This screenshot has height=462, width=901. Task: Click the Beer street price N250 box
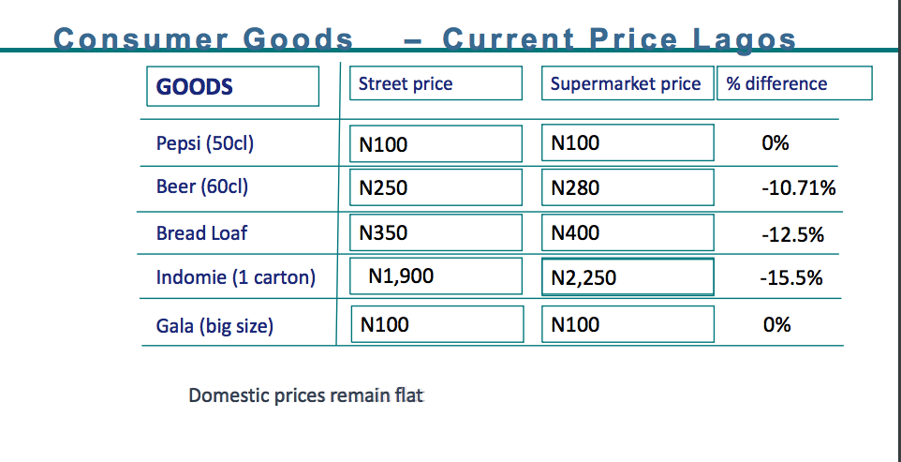435,187
